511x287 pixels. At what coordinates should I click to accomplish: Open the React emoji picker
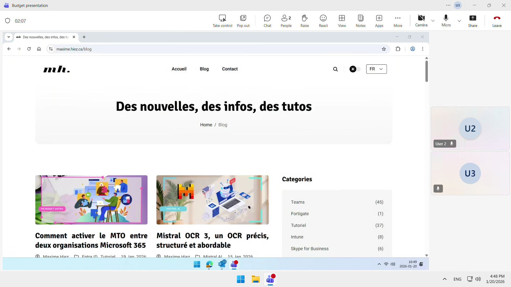323,21
